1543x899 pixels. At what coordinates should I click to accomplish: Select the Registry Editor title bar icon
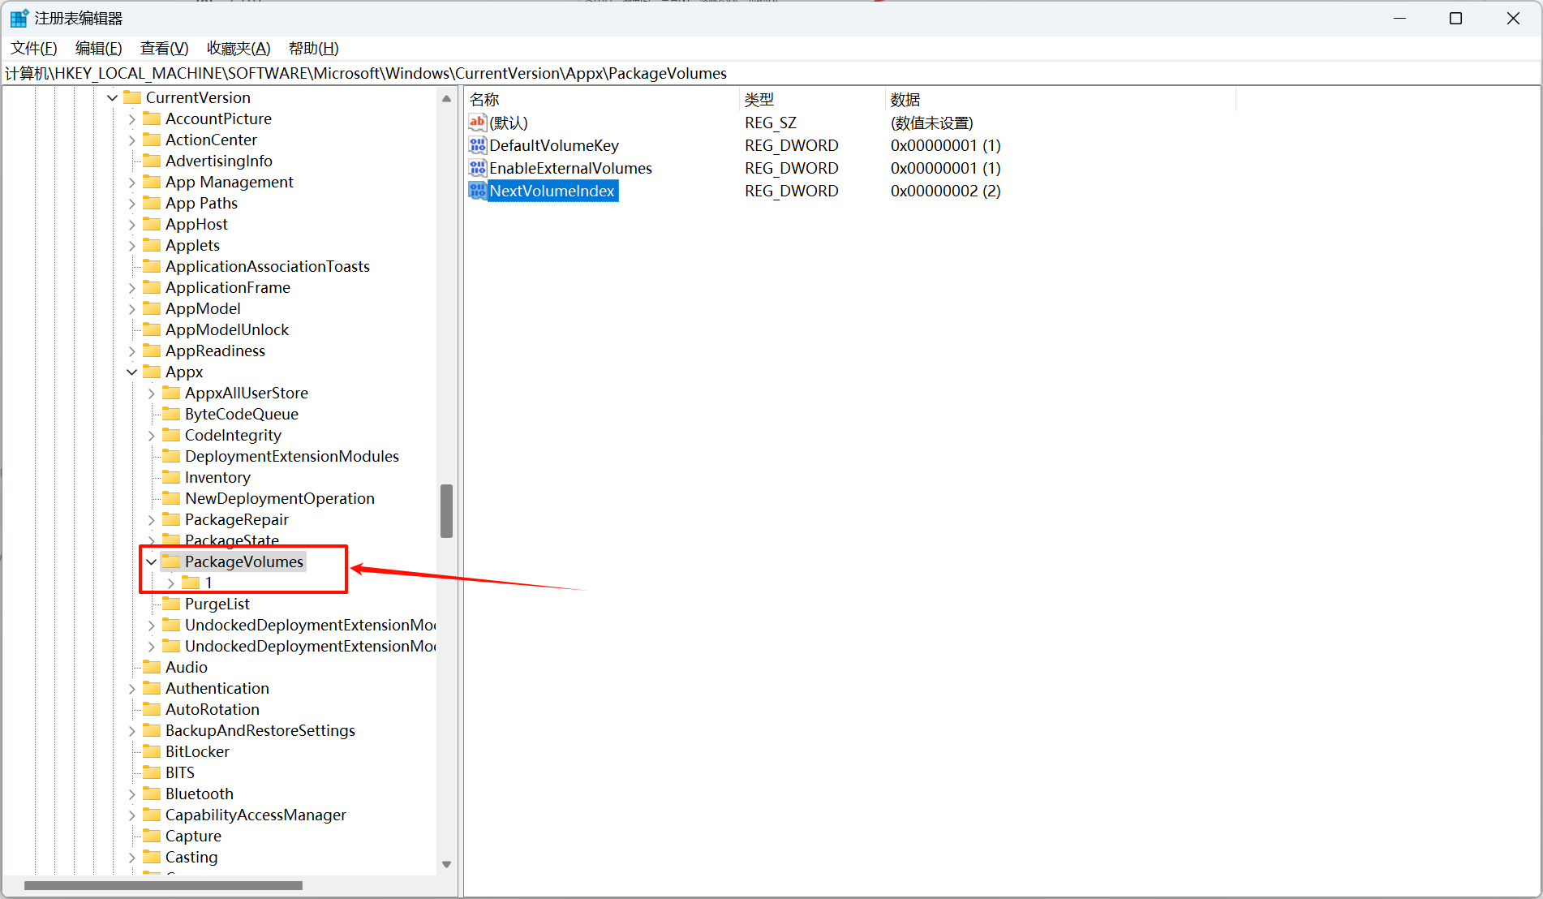tap(18, 17)
